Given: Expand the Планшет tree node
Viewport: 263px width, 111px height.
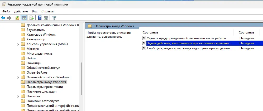Looking at the screenshot, I should click(18, 96).
